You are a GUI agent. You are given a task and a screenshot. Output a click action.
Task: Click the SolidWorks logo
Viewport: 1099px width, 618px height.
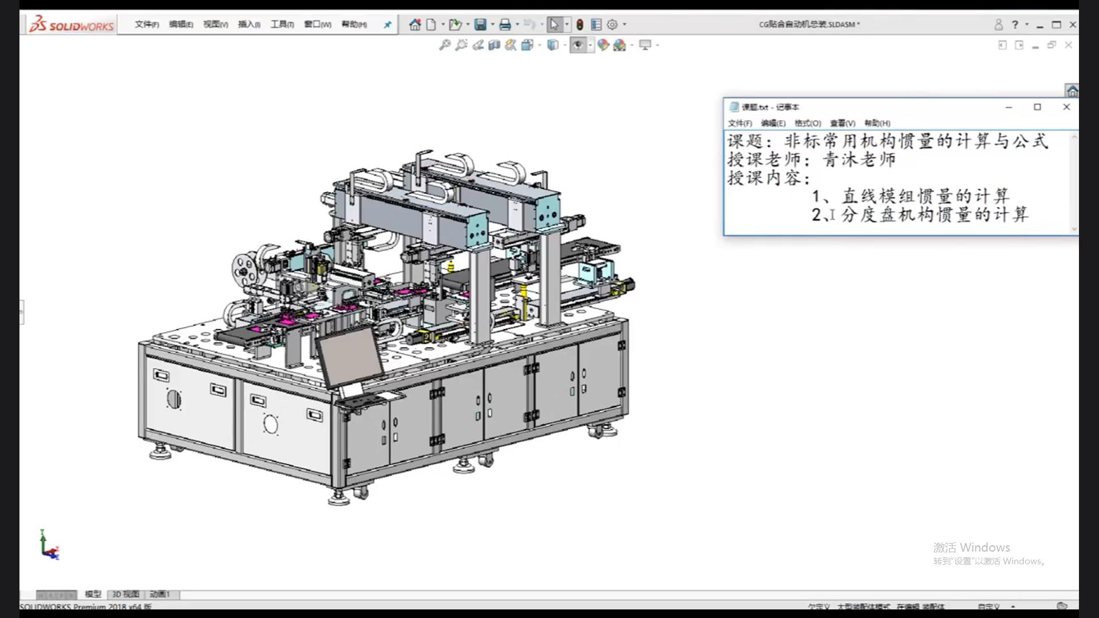[72, 25]
